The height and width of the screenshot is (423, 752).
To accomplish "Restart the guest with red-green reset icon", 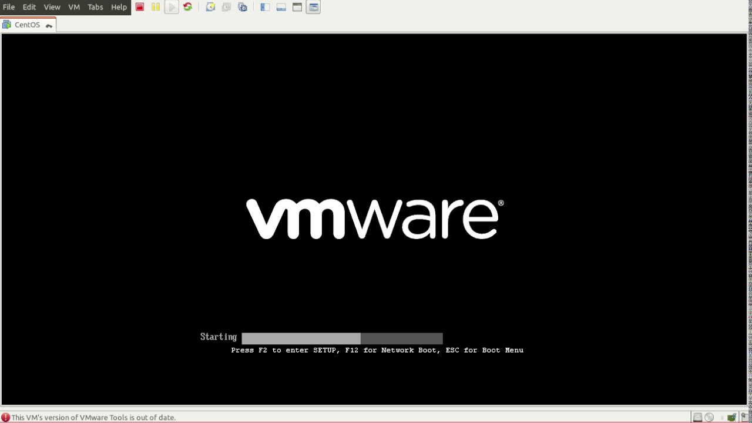I will (x=187, y=7).
